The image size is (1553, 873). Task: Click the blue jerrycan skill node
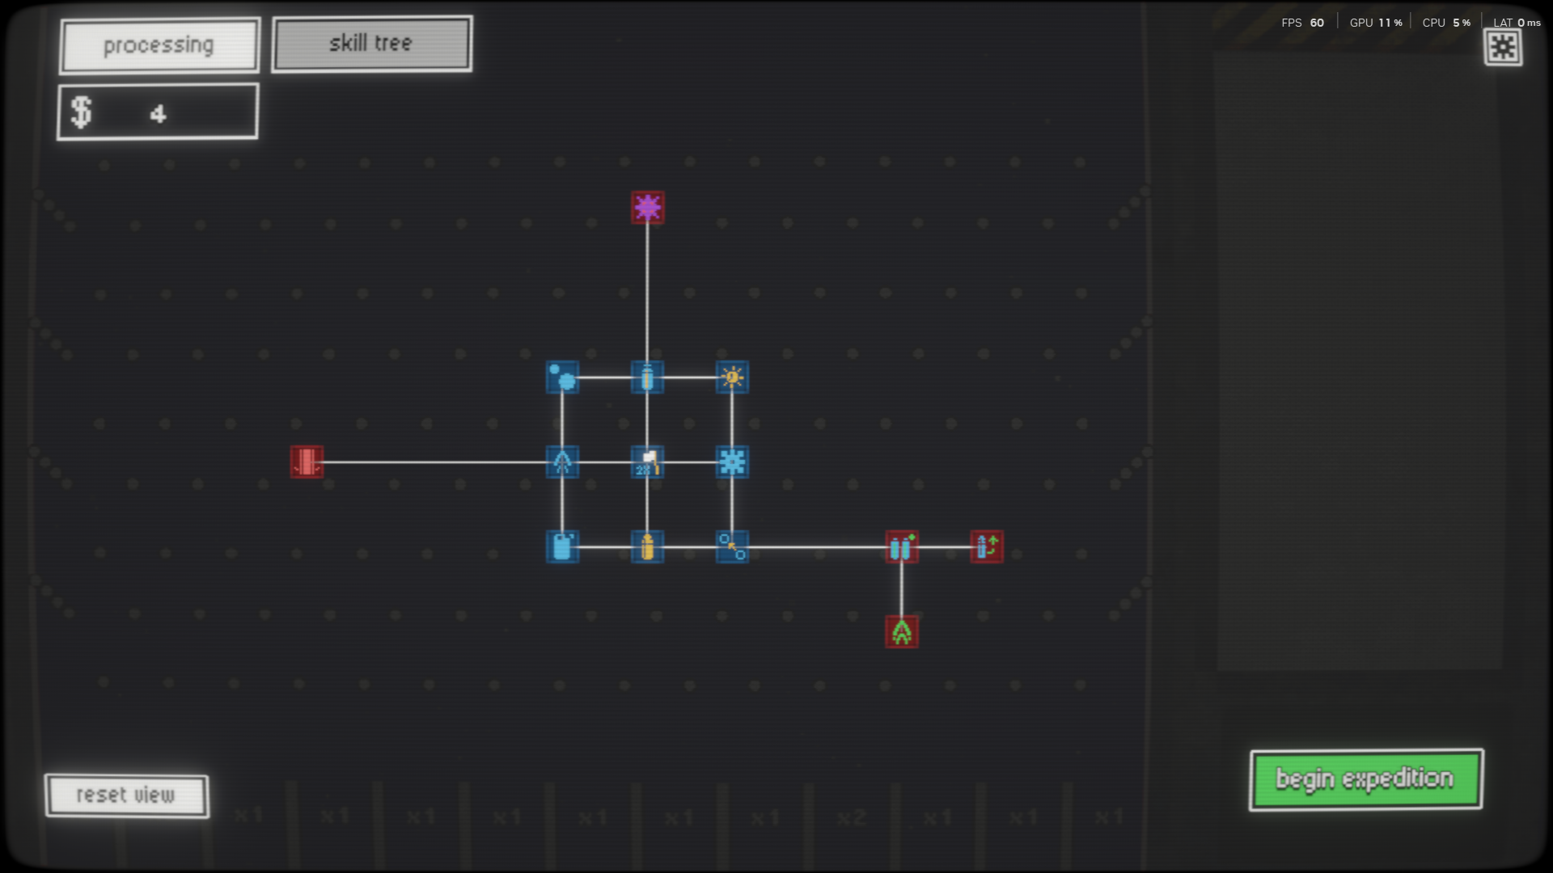[x=562, y=546]
